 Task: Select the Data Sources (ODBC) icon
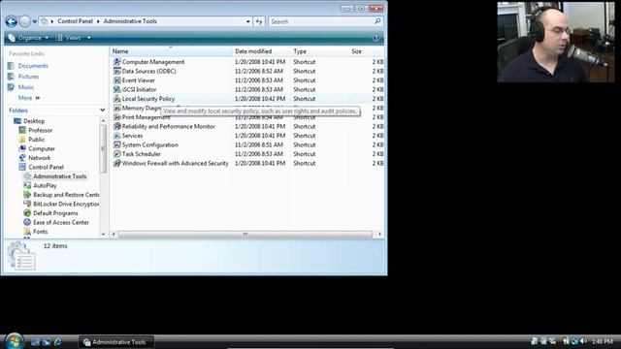pos(116,71)
